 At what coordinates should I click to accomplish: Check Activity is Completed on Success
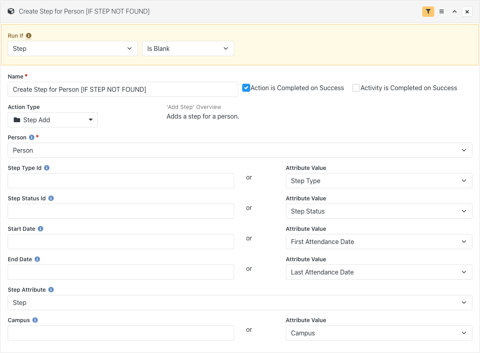[x=356, y=88]
